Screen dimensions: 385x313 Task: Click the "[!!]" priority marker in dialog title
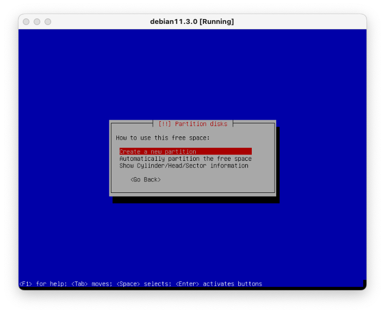164,124
